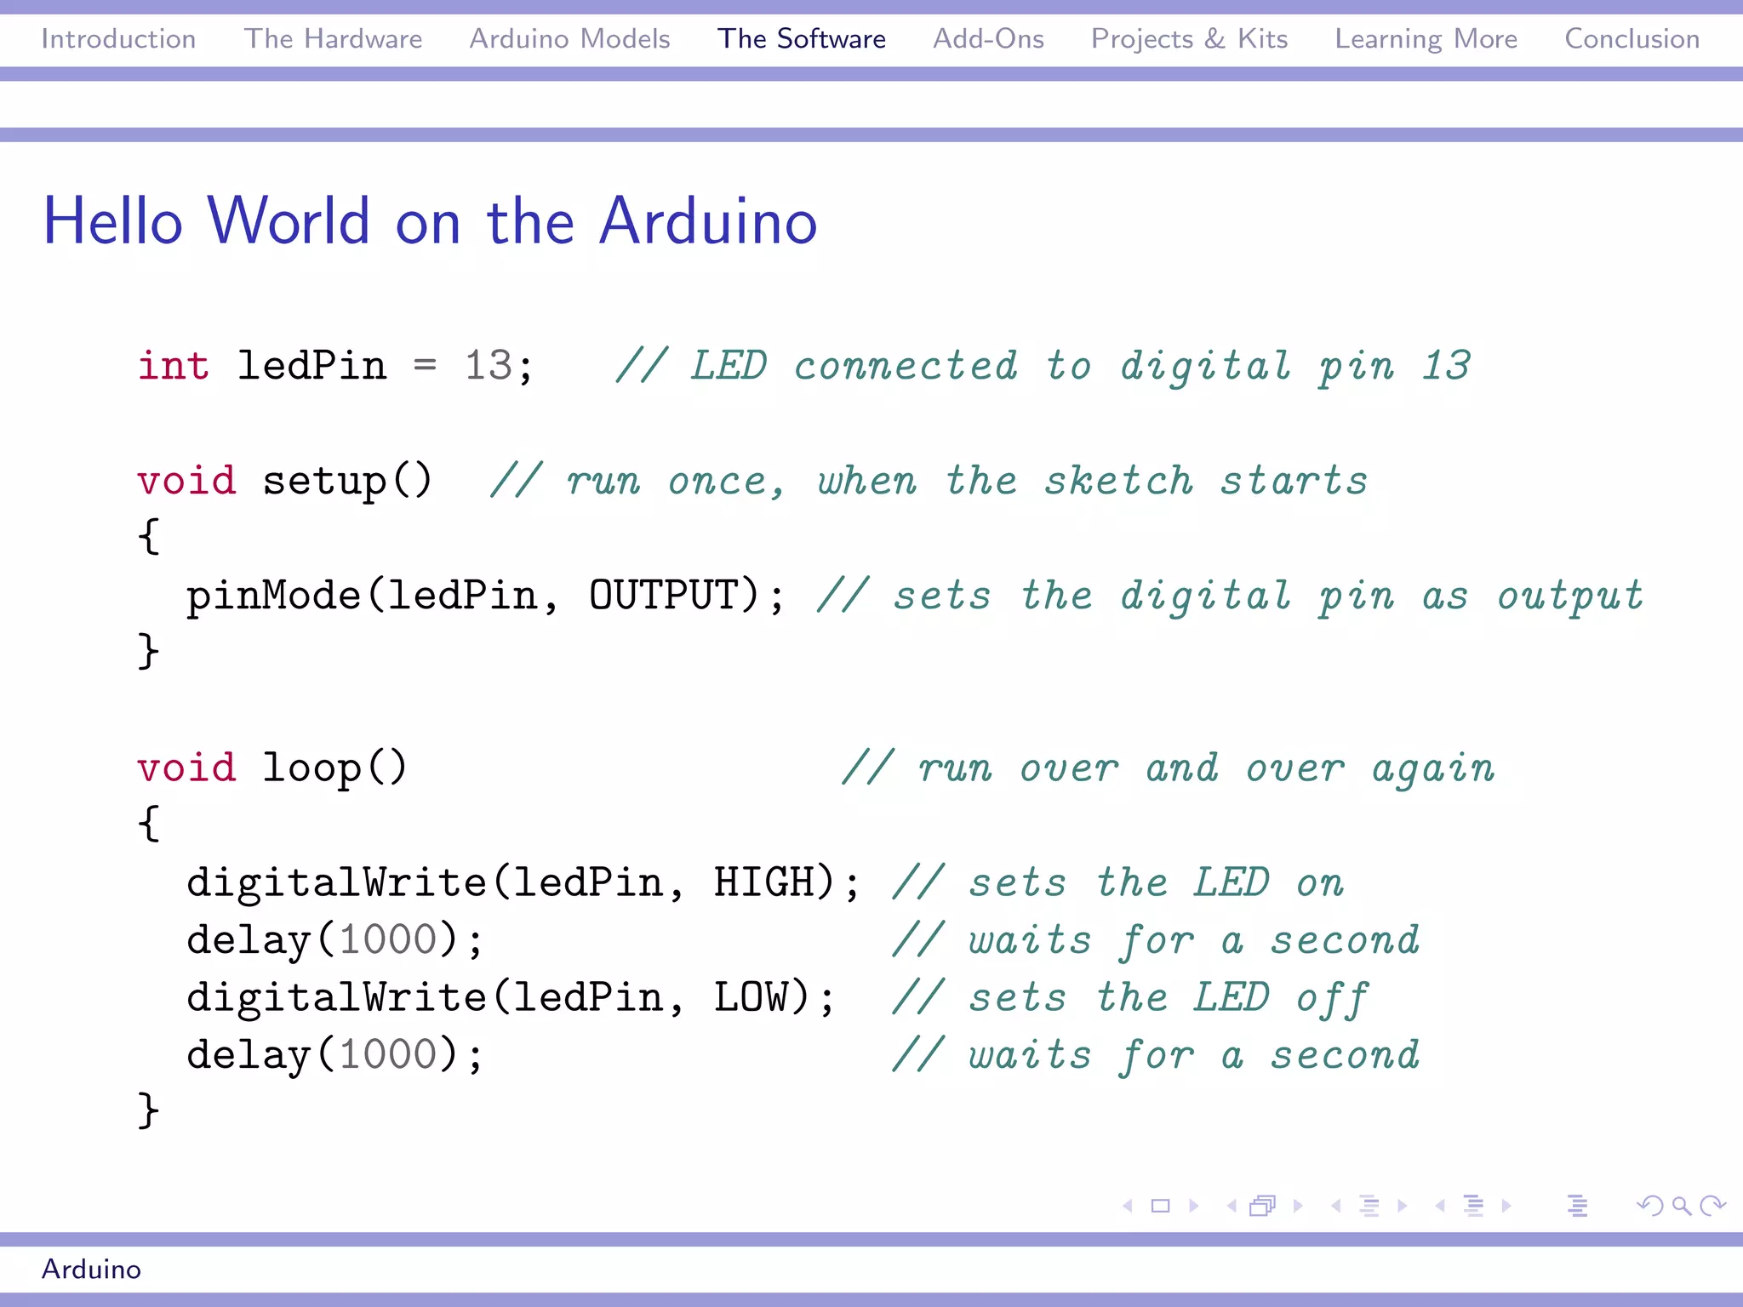This screenshot has width=1743, height=1307.
Task: Click the presentation outline lines icon
Action: (1578, 1206)
